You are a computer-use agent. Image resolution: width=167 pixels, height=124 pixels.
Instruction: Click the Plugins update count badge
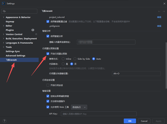(x=33, y=30)
